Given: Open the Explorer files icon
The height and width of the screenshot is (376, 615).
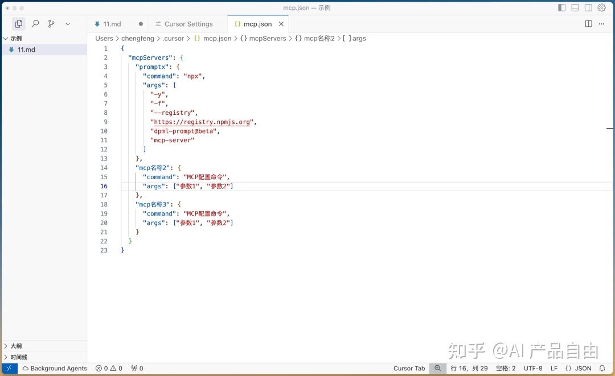Looking at the screenshot, I should [18, 24].
